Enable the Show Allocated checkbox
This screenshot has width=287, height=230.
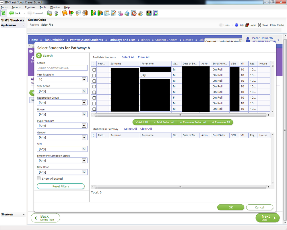39,179
